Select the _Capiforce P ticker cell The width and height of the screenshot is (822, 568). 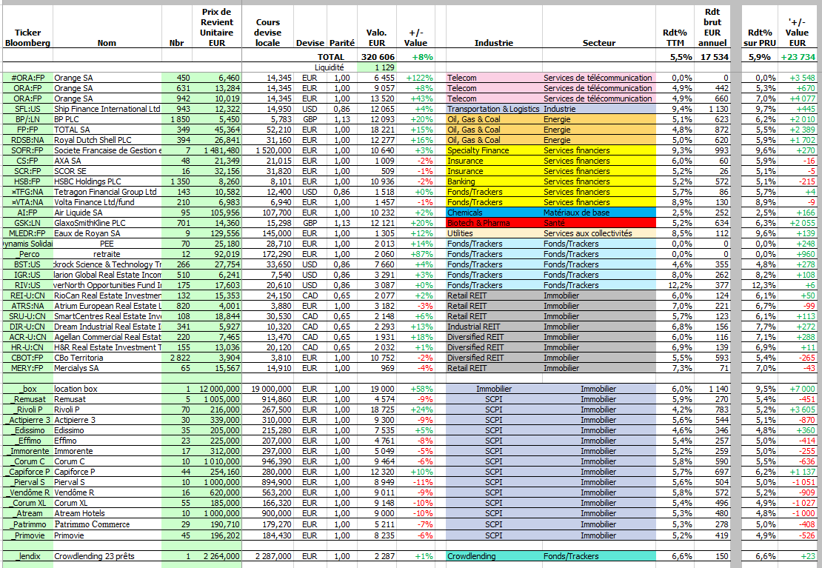click(x=28, y=472)
